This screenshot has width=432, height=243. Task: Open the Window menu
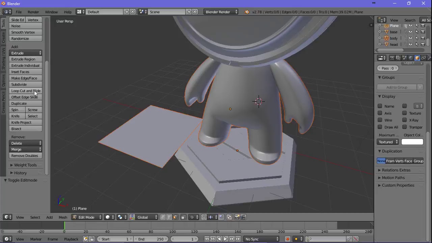click(x=51, y=12)
